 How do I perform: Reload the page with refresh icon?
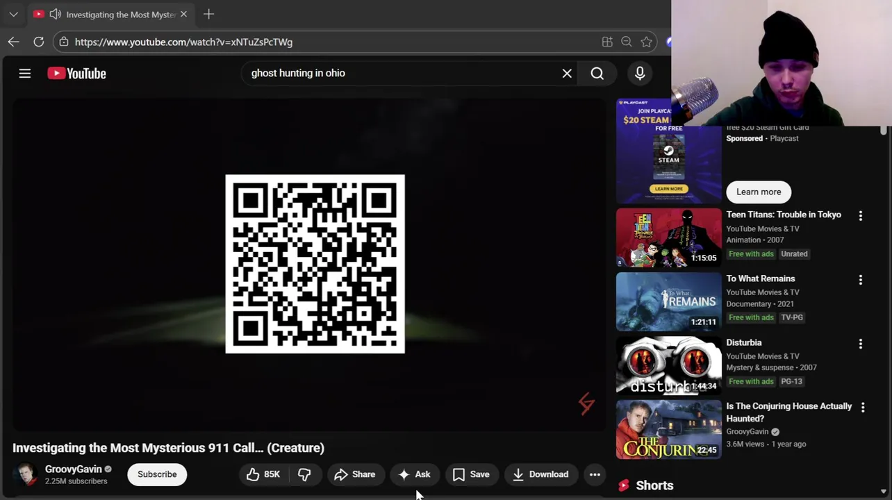coord(39,42)
